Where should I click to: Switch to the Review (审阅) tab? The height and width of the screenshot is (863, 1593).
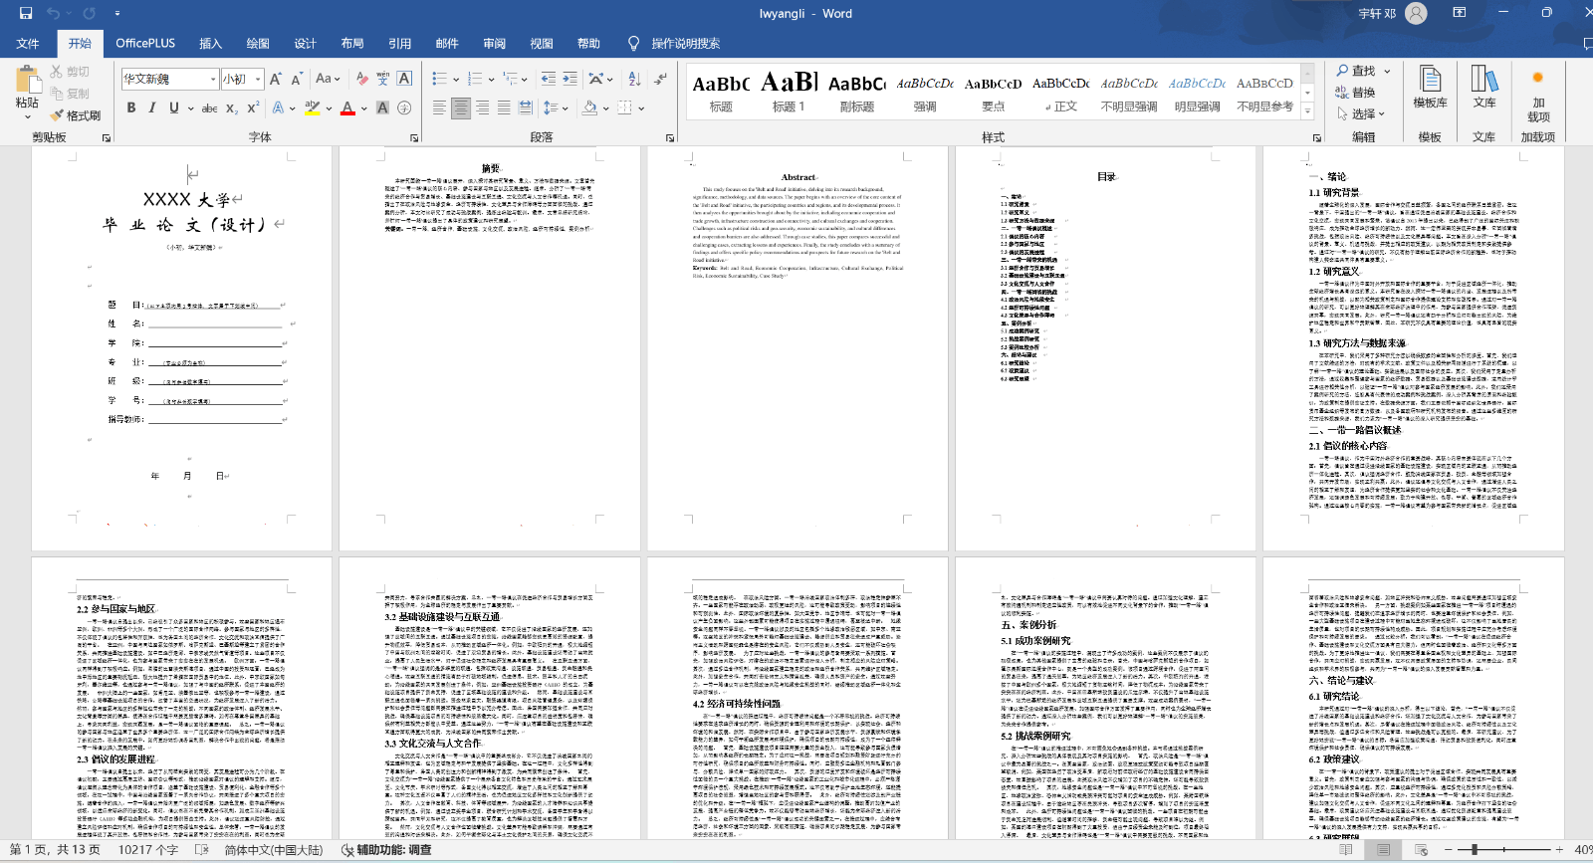[x=495, y=43]
